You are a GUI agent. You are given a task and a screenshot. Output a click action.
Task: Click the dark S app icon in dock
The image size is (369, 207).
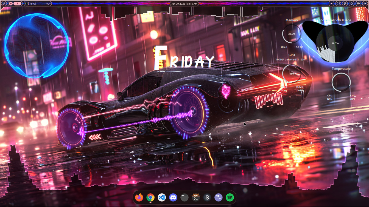click(x=207, y=197)
